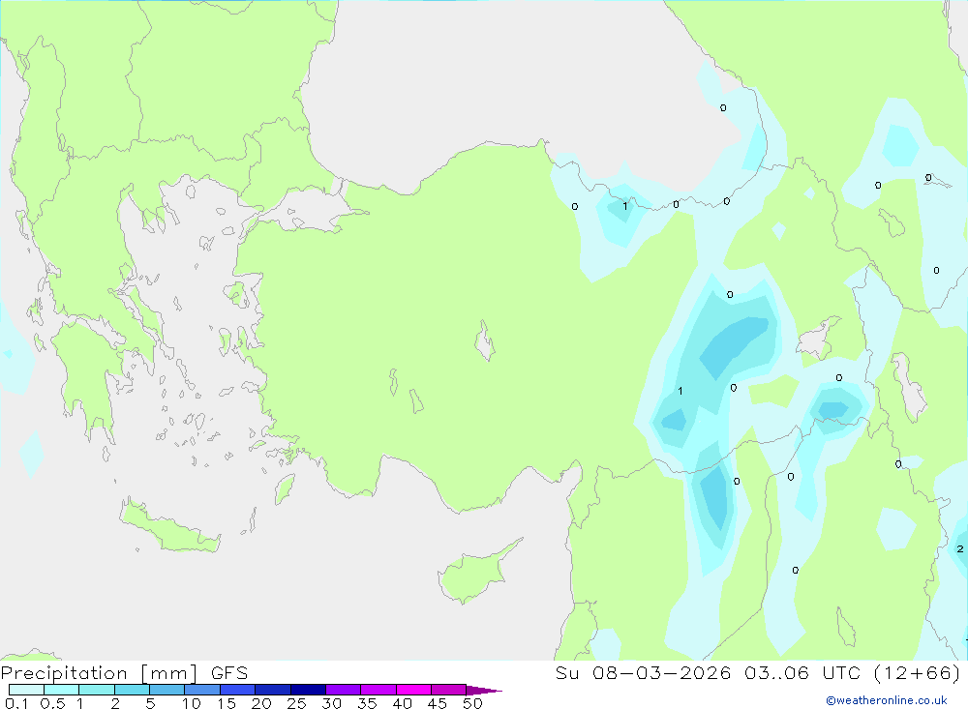Click legend scale label '25'
This screenshot has height=709, width=968.
pyautogui.click(x=297, y=703)
